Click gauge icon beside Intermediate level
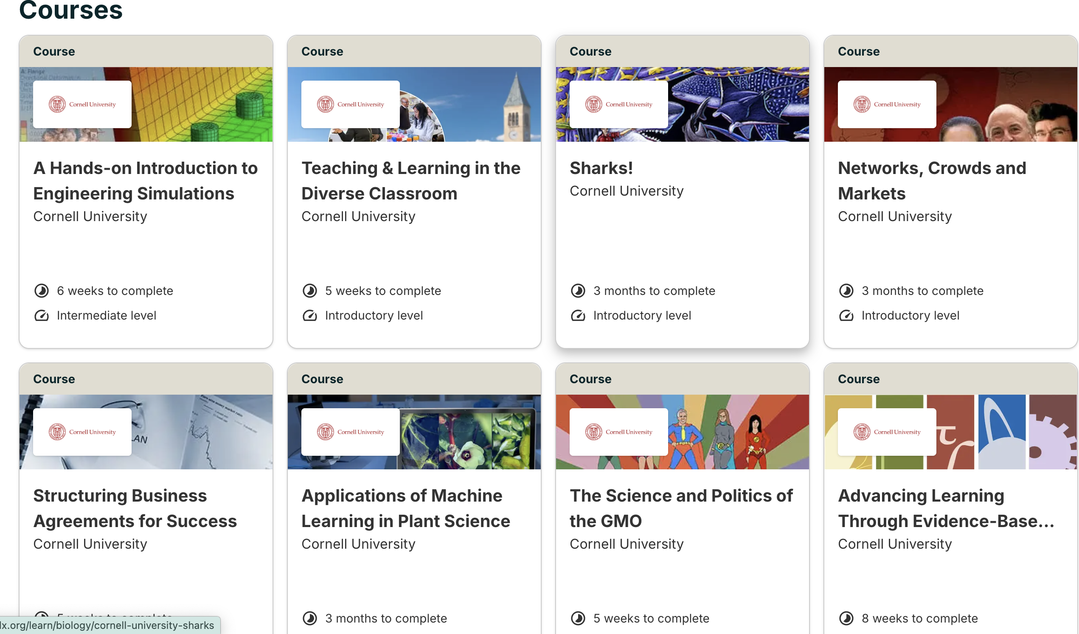 point(42,316)
